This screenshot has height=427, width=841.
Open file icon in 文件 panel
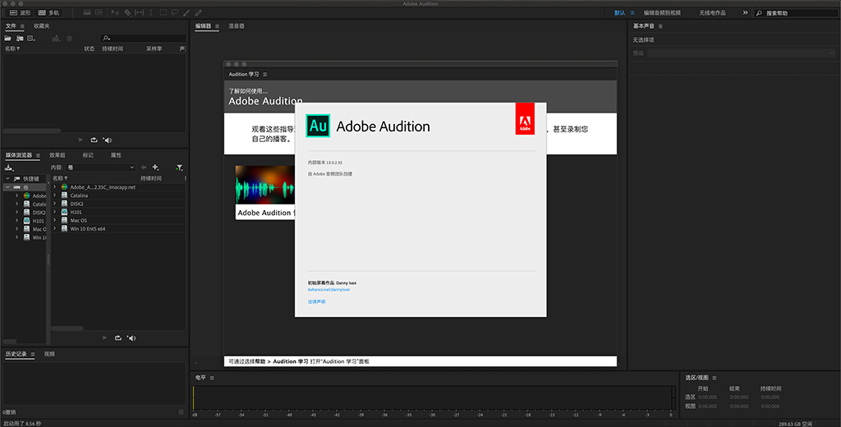tap(7, 38)
